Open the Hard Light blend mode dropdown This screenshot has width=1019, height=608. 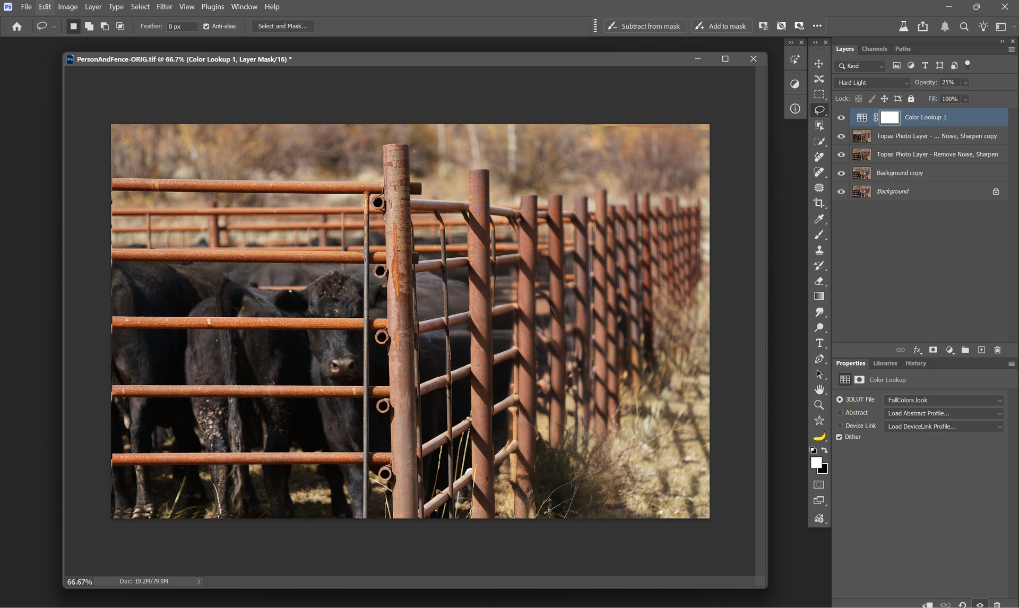point(873,83)
